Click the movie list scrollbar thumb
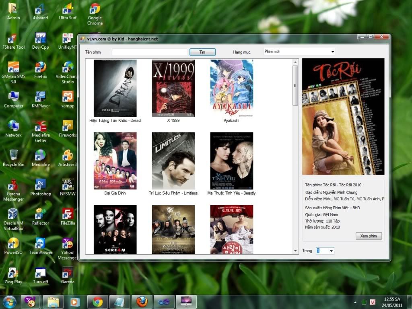 coord(295,86)
